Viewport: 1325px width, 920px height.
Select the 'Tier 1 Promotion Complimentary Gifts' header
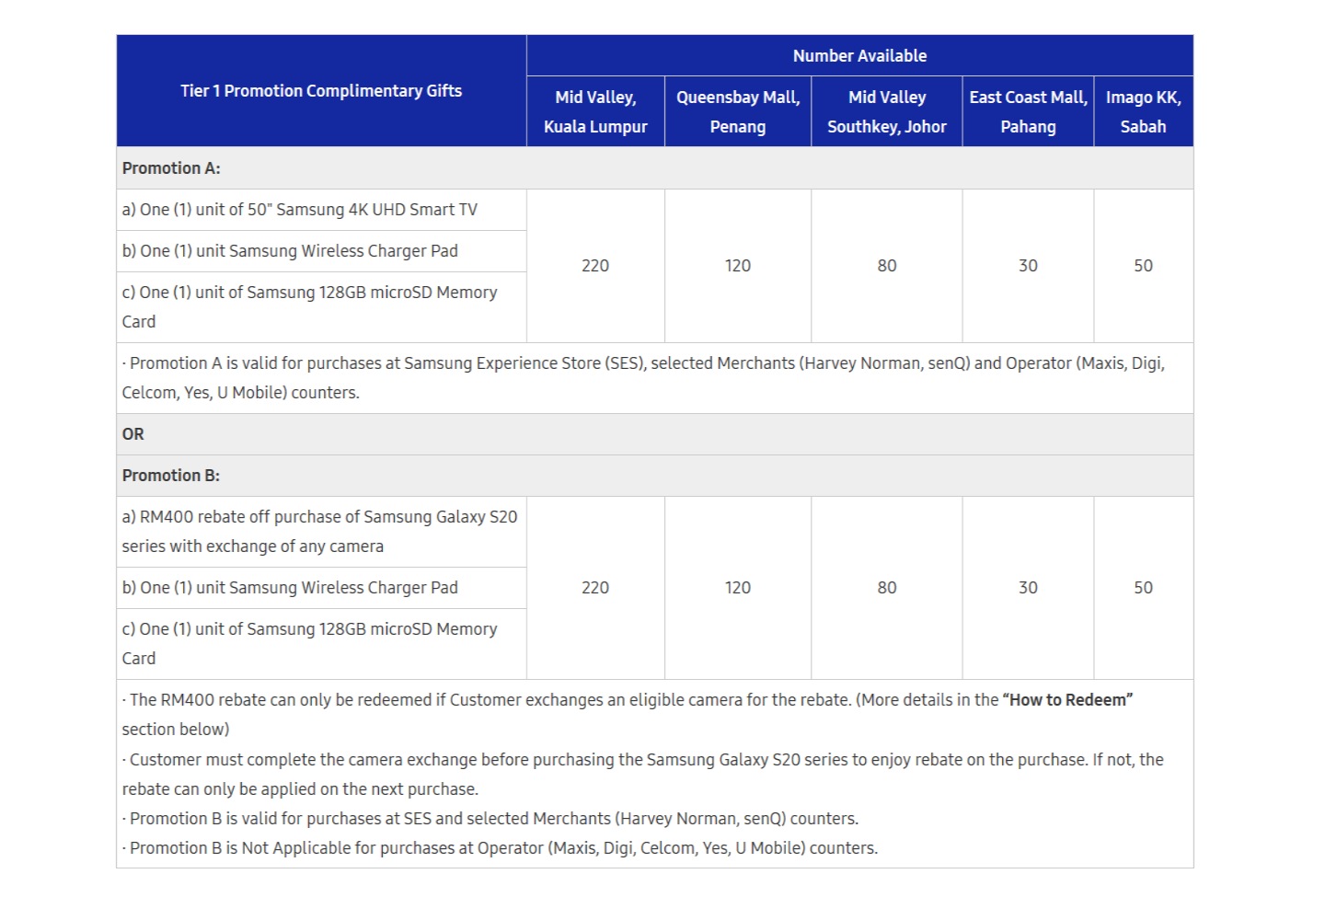[x=321, y=91]
